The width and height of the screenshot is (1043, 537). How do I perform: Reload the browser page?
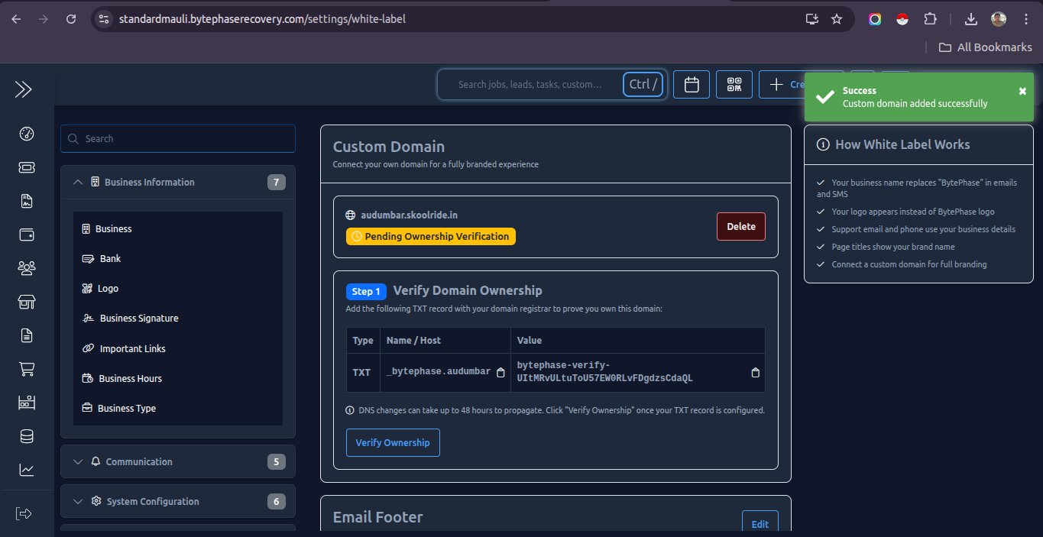tap(71, 19)
